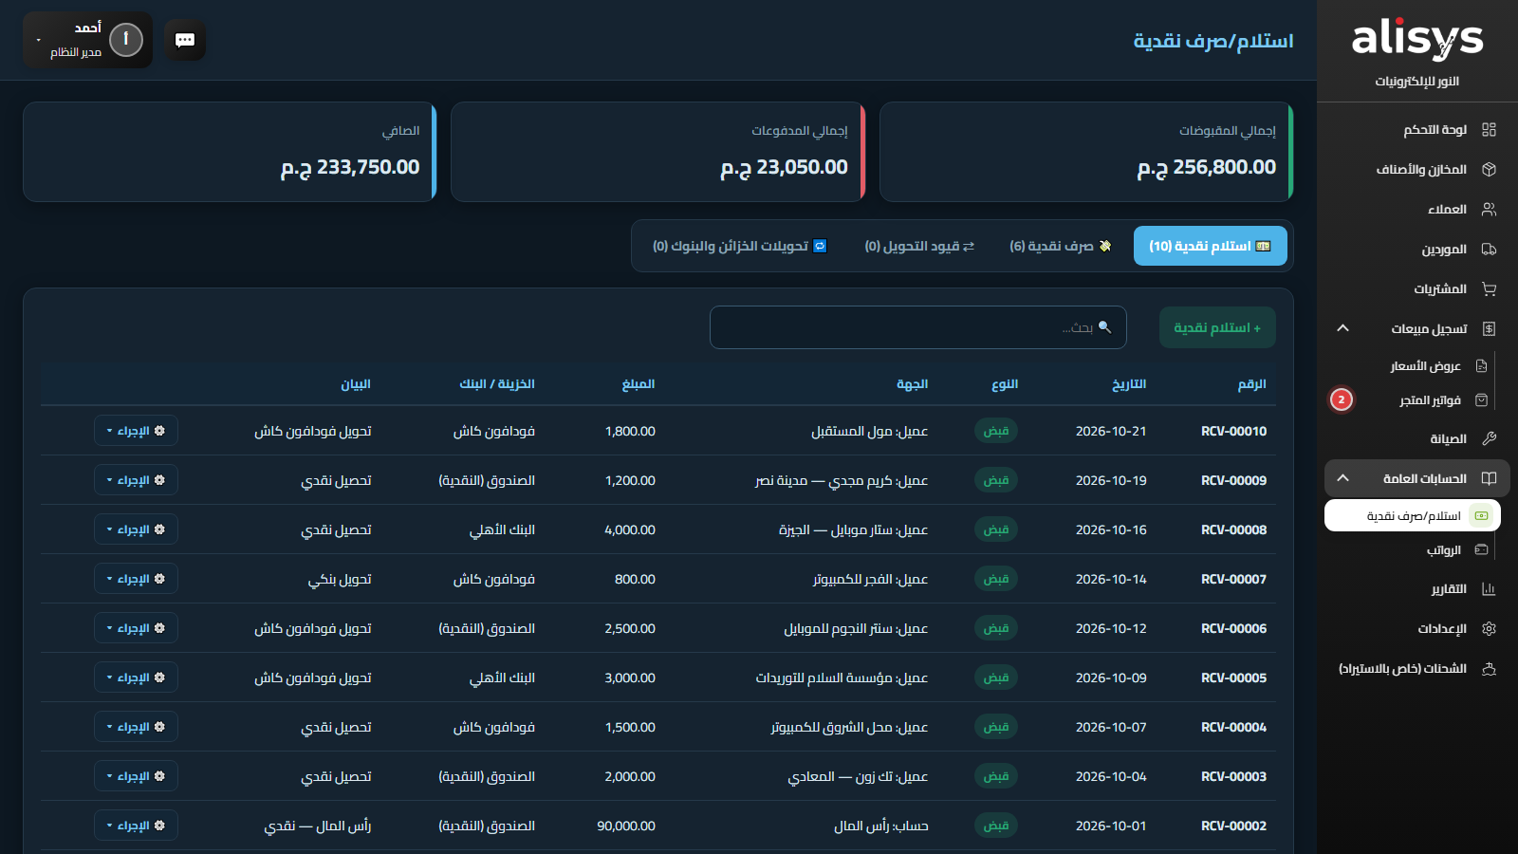This screenshot has width=1518, height=854.
Task: Collapse the تسجيل مبيعات submenu chevron
Action: 1342,328
